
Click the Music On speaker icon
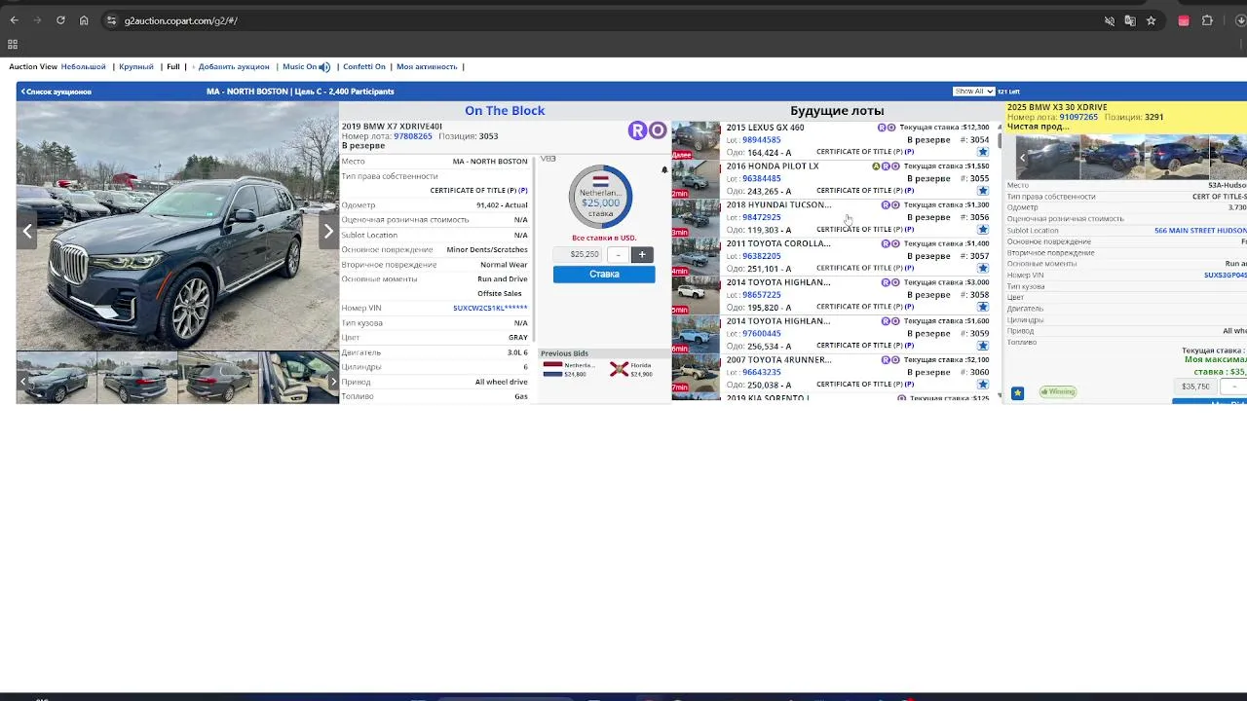click(x=324, y=67)
